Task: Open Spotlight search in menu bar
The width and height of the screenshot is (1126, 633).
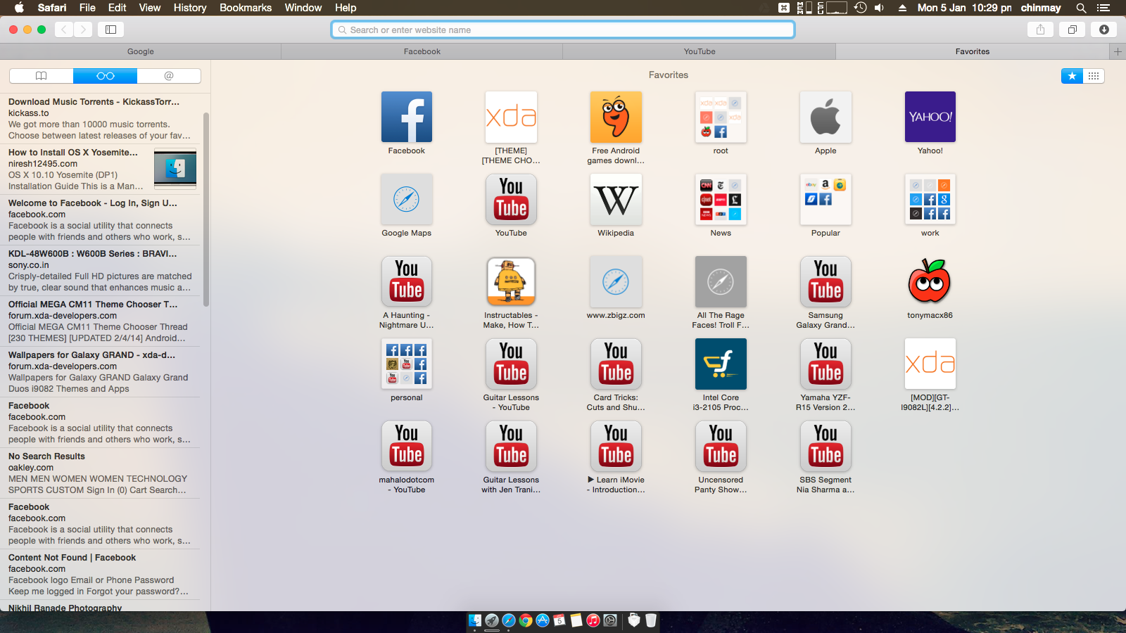Action: coord(1081,8)
